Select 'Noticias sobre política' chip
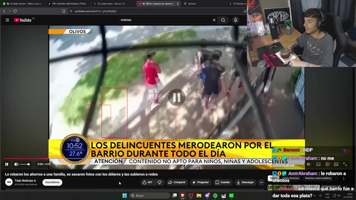 pos(318,178)
